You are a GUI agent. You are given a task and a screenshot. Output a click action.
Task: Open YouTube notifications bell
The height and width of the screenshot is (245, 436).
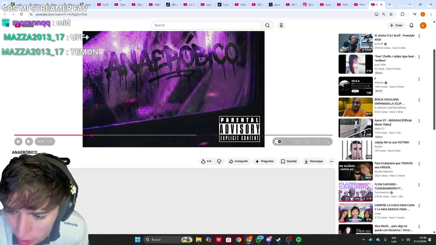411,25
